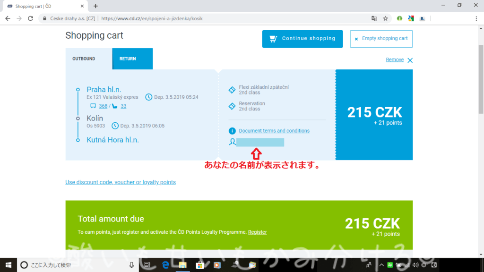Click the Flexi základní zpáteční ticket icon
This screenshot has height=272, width=484.
[232, 90]
